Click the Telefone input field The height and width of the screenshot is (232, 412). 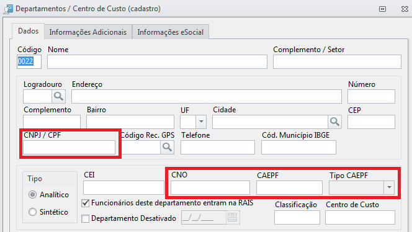218,147
